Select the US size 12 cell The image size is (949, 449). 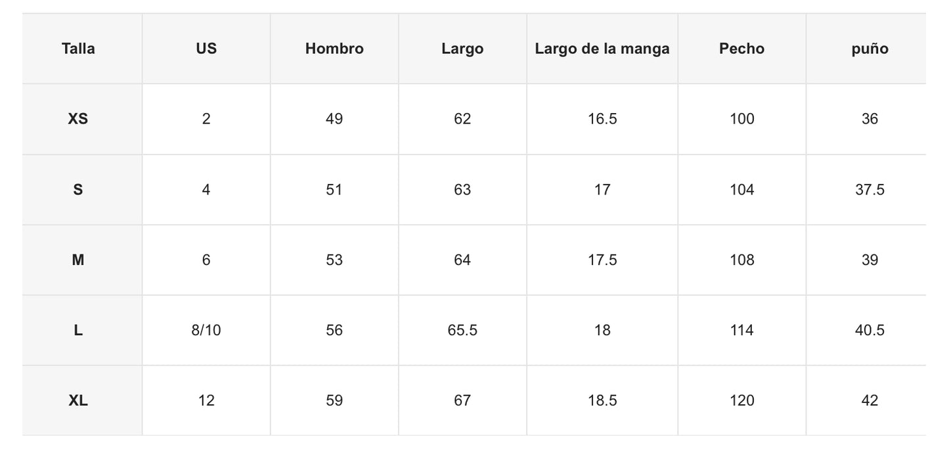point(206,400)
